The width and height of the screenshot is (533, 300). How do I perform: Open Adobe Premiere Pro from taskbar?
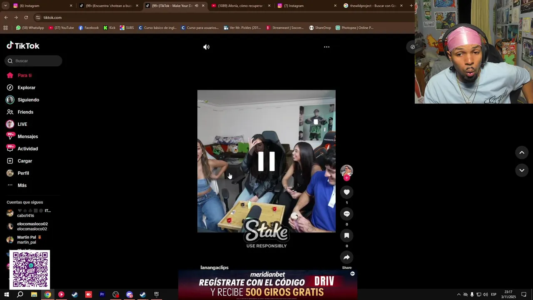[102, 295]
